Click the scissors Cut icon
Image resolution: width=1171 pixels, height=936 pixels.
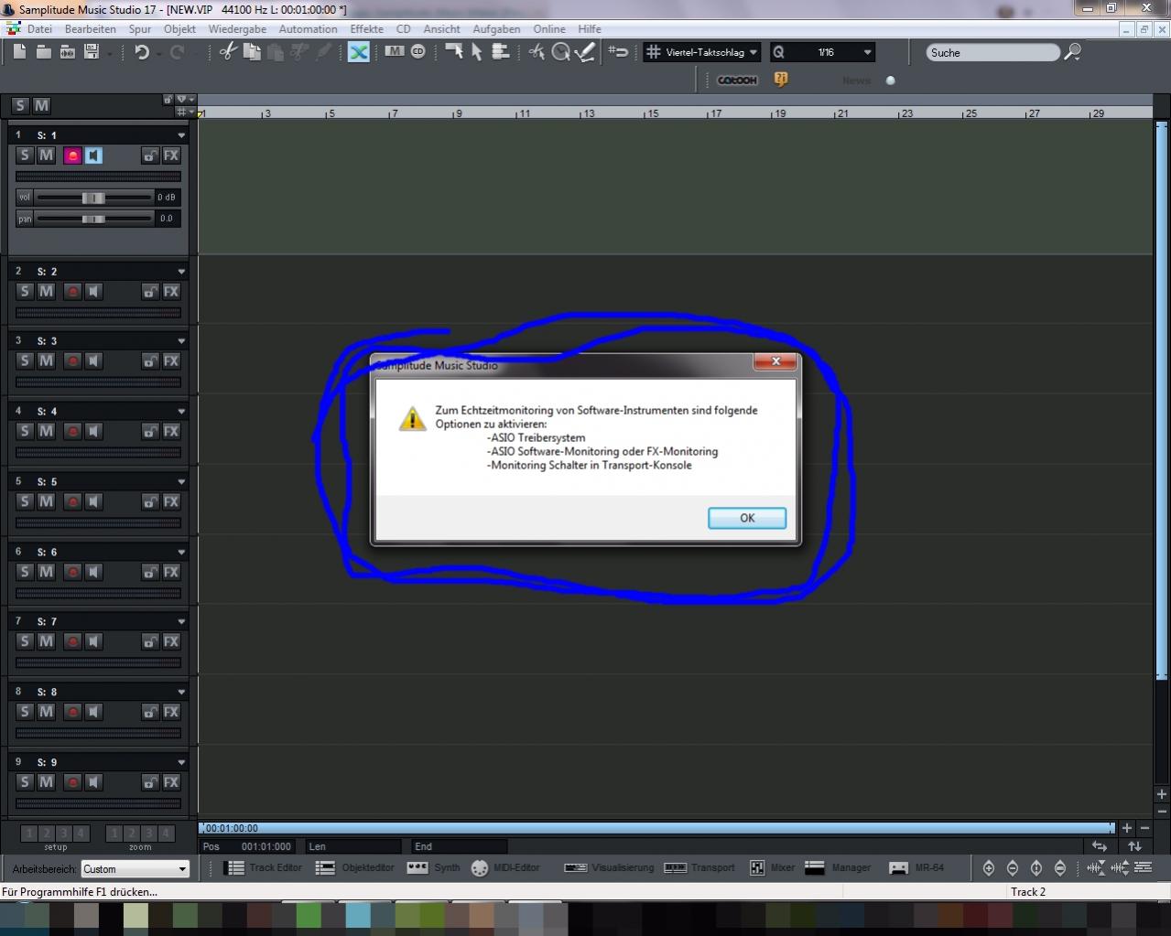(228, 52)
